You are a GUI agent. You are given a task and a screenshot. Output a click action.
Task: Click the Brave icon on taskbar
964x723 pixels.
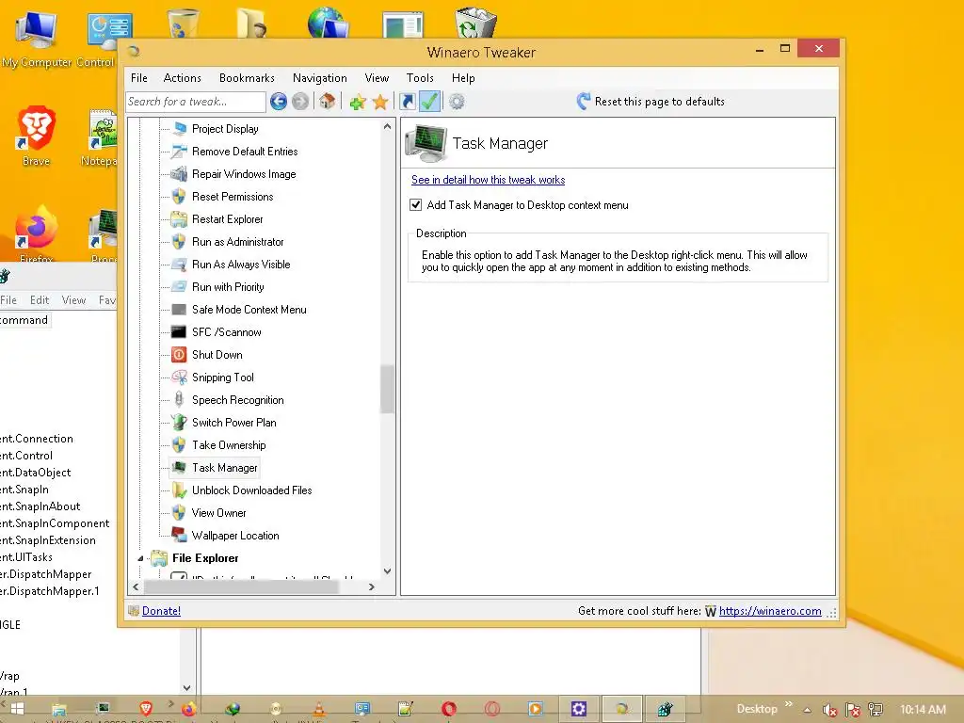tap(146, 709)
